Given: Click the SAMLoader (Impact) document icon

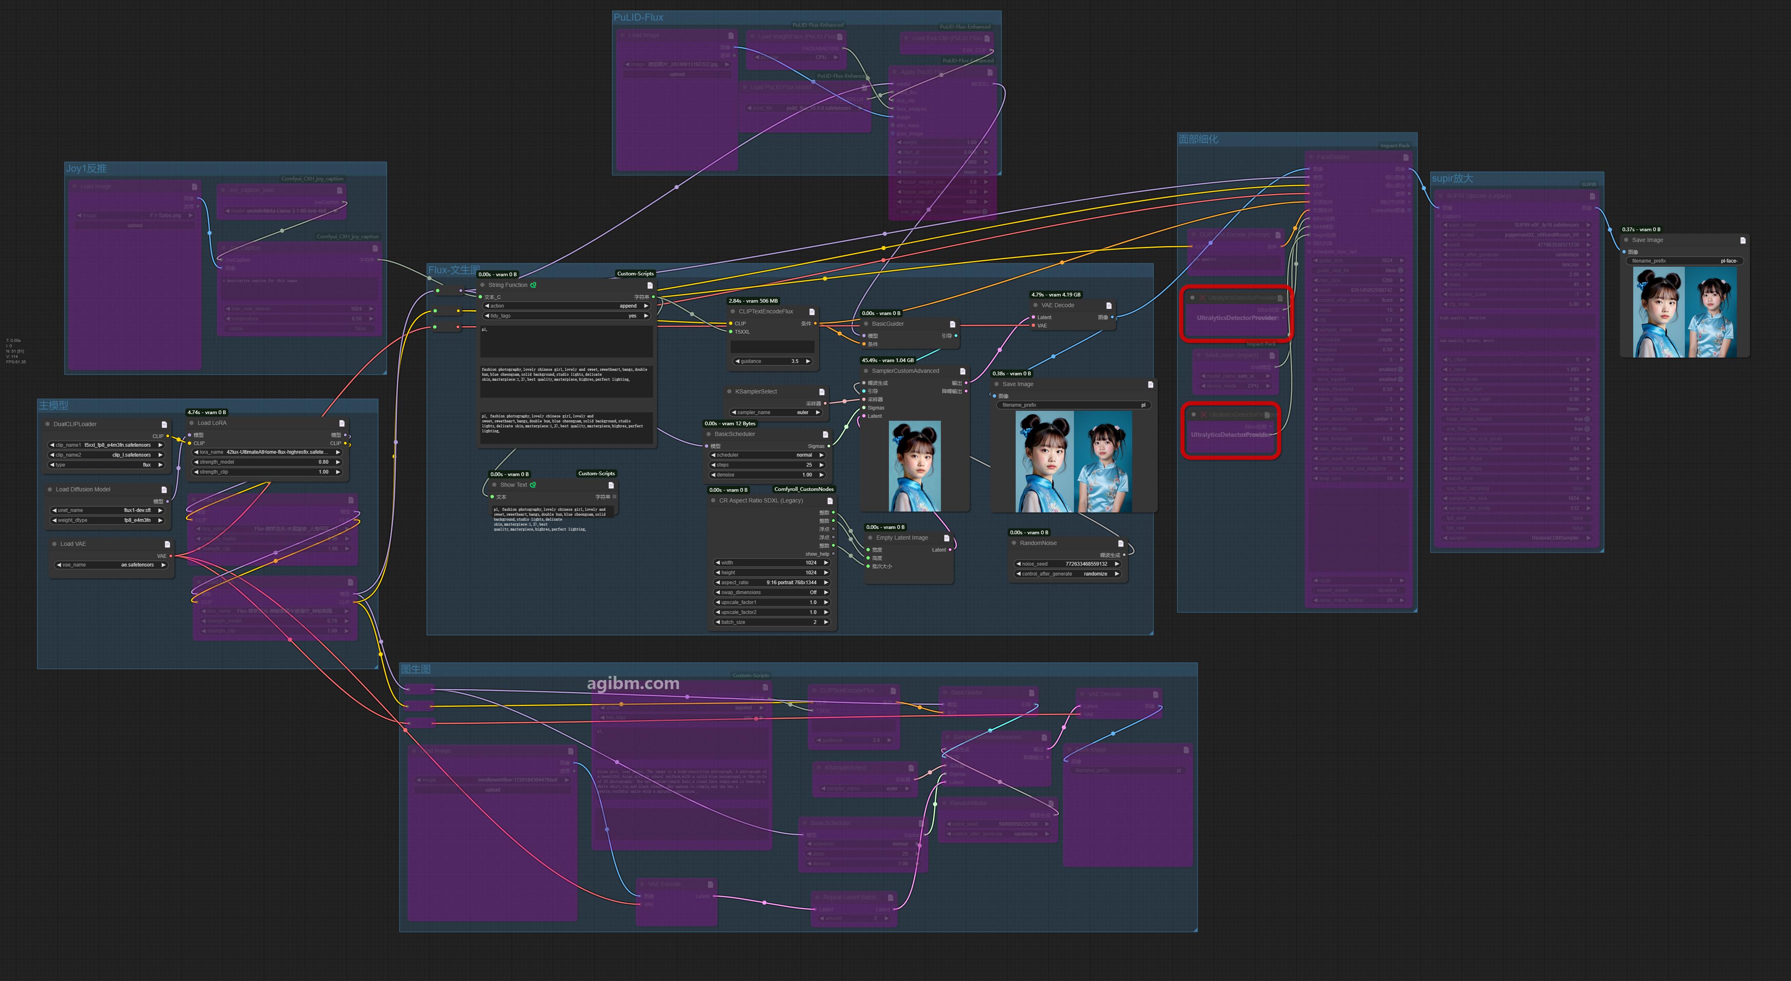Looking at the screenshot, I should [1272, 355].
